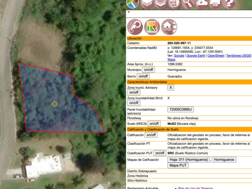Expand the small dropdown arrow below toolbar
Viewport: 252px width, 189px height.
click(129, 12)
